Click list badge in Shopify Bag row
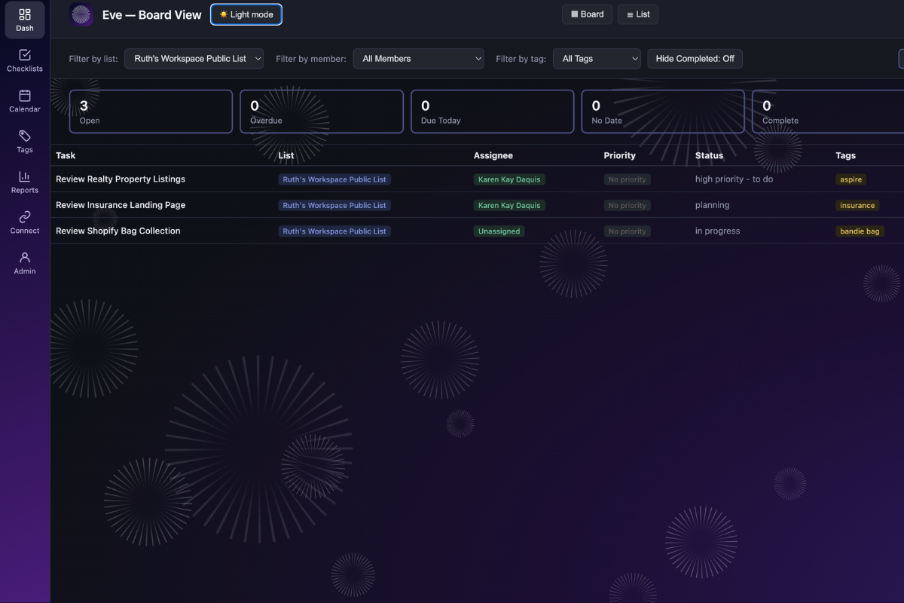The width and height of the screenshot is (904, 603). (x=334, y=231)
